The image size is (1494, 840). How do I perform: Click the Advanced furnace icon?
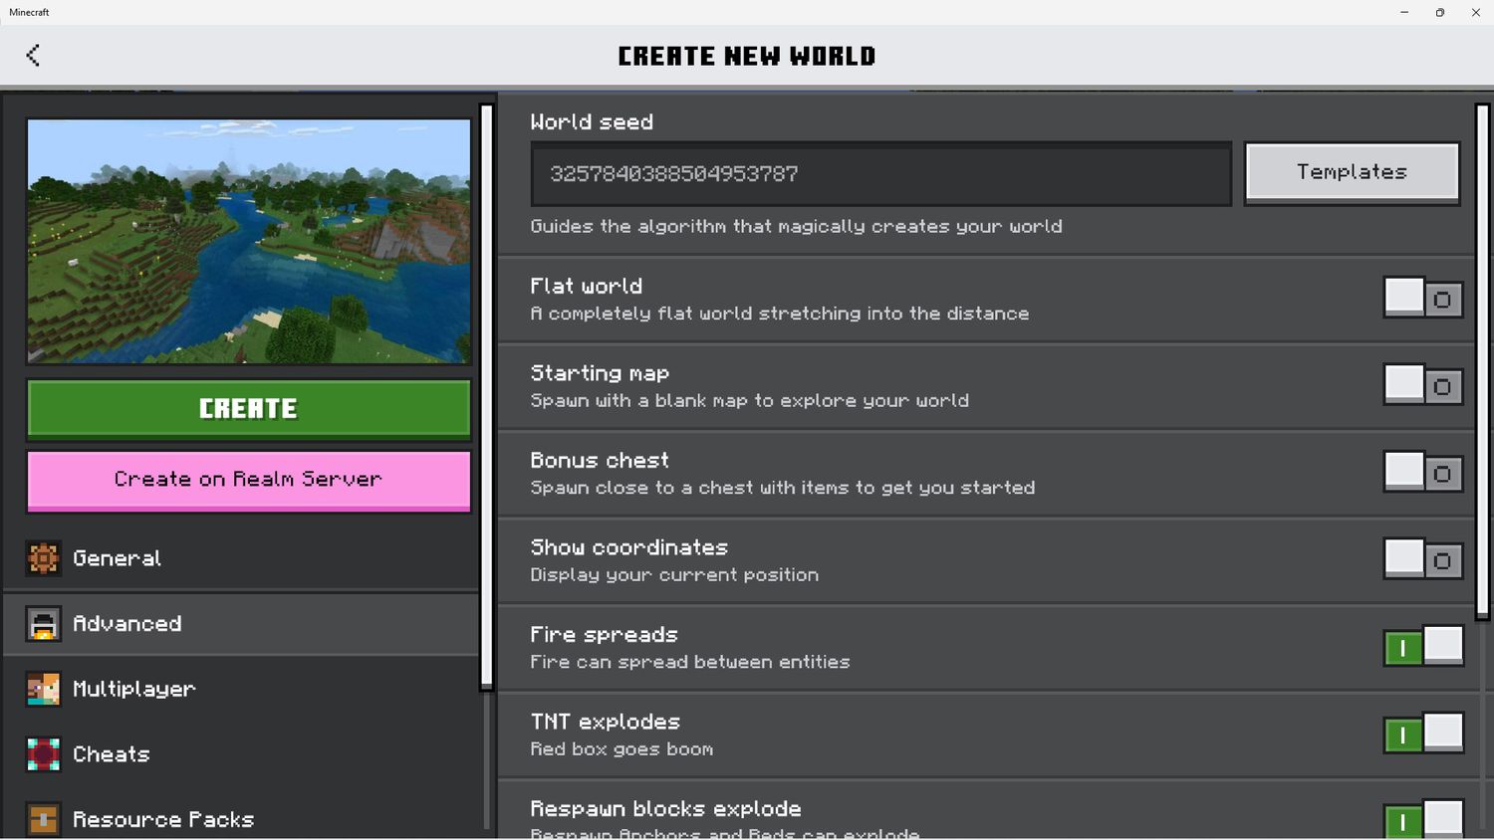click(43, 624)
